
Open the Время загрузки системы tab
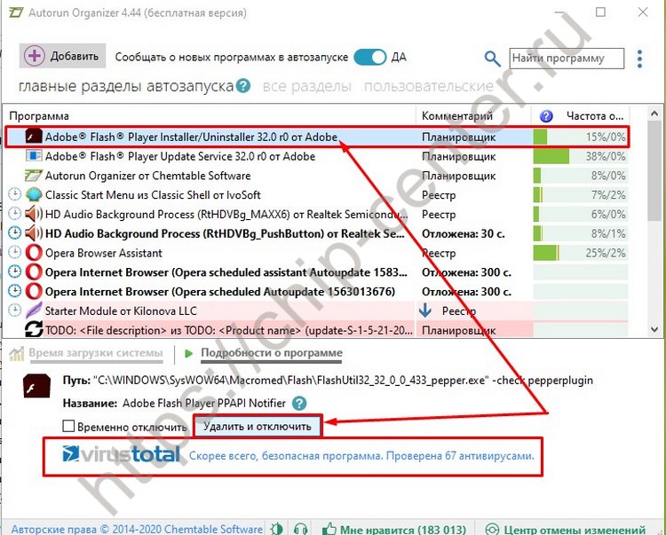click(96, 353)
